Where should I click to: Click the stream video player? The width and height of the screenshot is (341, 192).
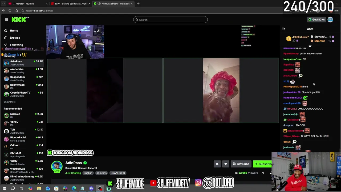pos(163,90)
